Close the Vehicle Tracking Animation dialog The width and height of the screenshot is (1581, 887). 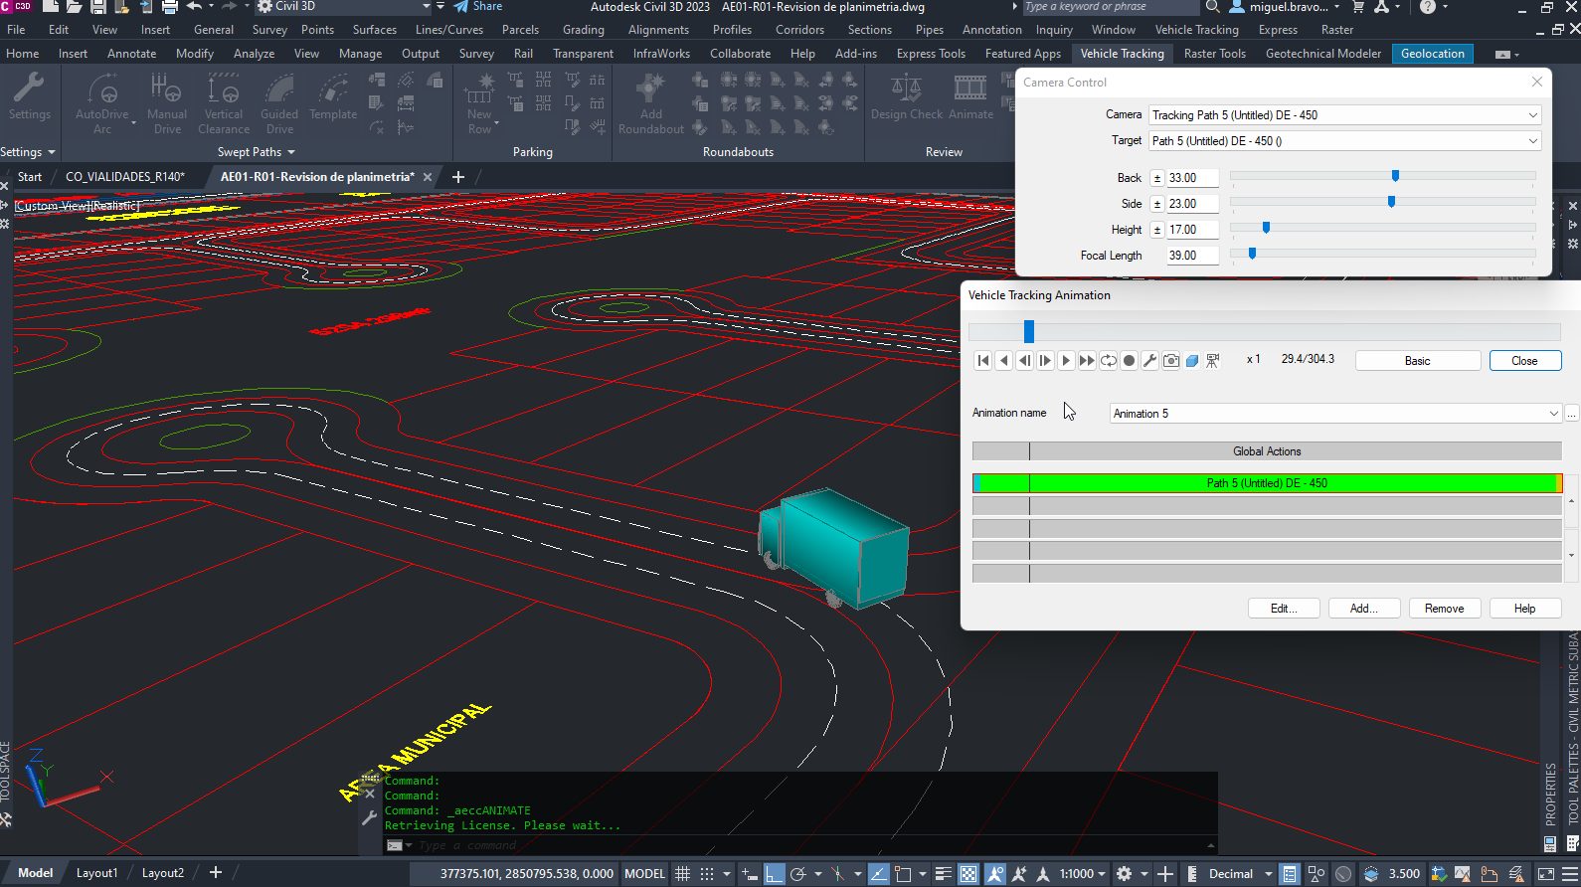click(1524, 361)
